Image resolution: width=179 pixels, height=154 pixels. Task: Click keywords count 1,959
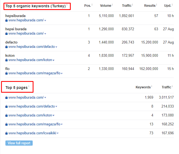pos(149,98)
